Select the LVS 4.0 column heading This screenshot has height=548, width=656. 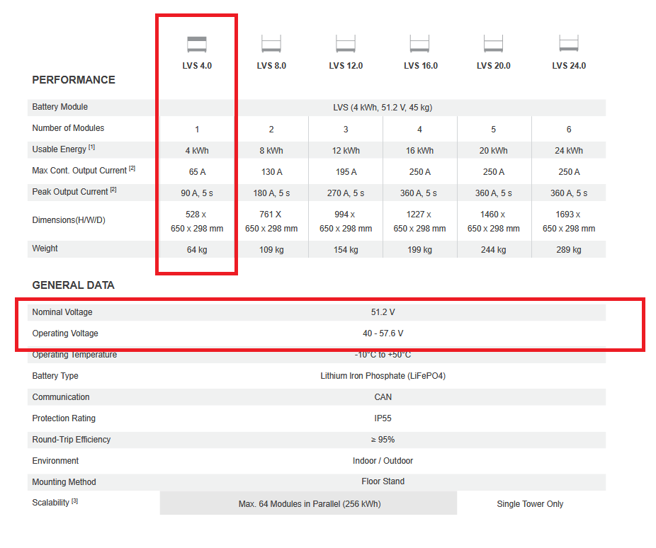[x=197, y=66]
